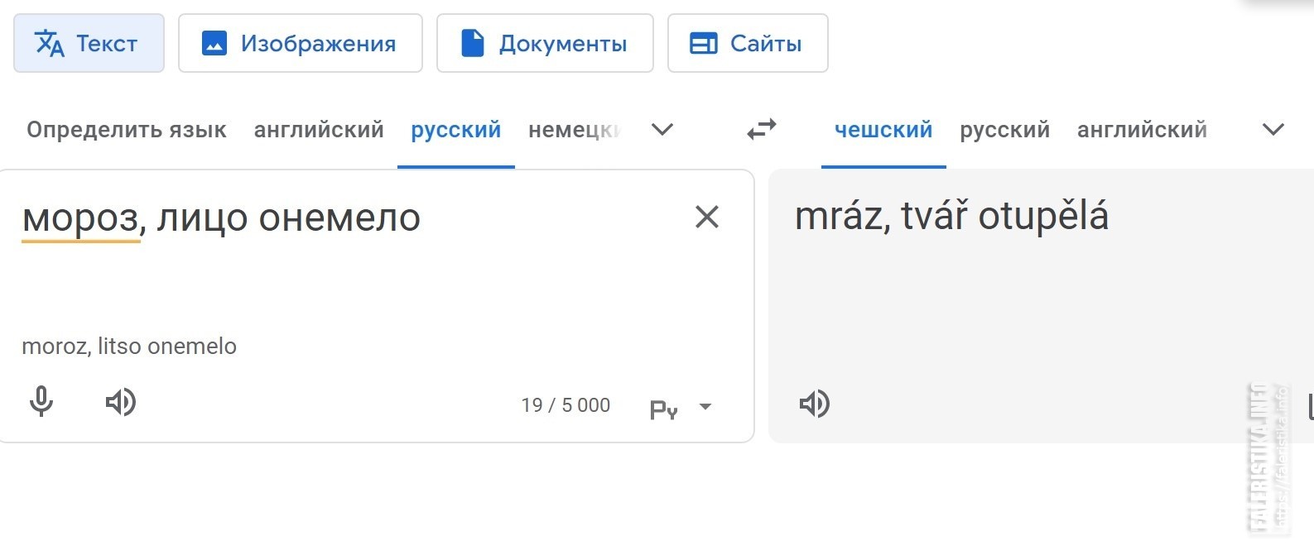Screen dimensions: 1314x550
Task: Click the microphone voice input icon
Action: [41, 403]
